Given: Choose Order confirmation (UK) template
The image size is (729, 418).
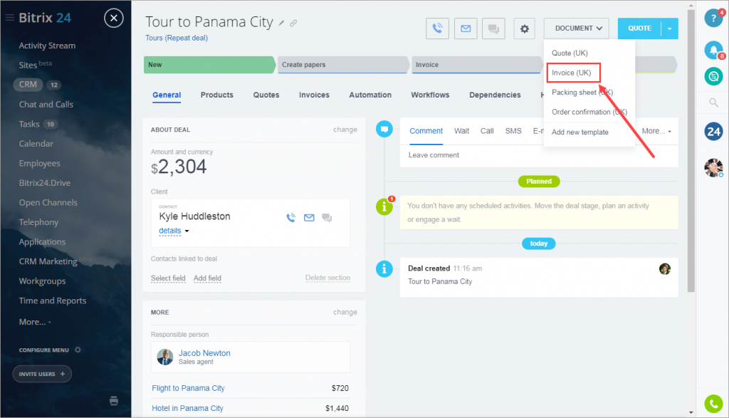Looking at the screenshot, I should click(589, 112).
